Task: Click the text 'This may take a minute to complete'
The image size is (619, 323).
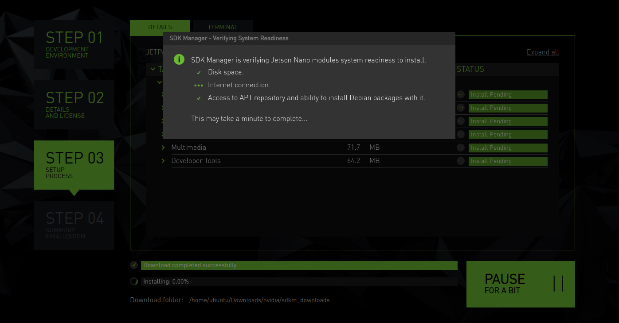Action: (249, 119)
